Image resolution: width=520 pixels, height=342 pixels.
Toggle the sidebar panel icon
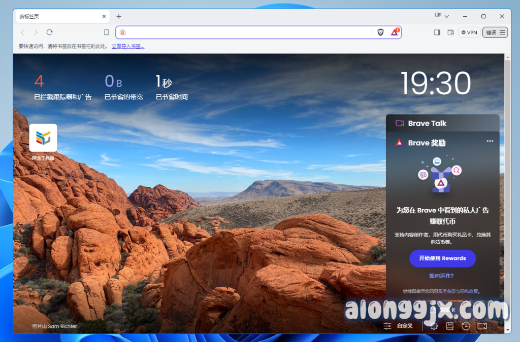coord(437,32)
